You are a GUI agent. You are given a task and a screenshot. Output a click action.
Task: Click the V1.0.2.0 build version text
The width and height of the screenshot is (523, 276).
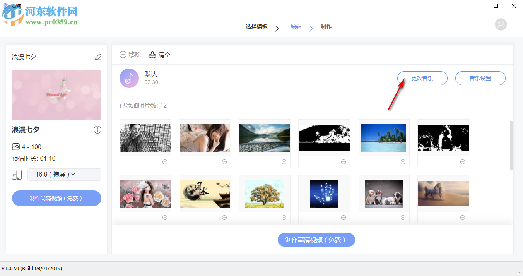click(32, 268)
